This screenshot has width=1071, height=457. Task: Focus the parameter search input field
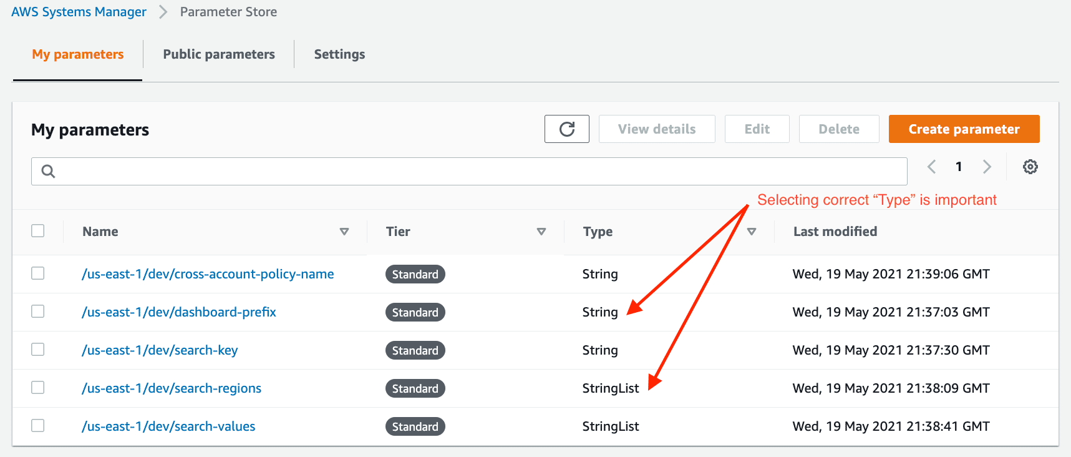pos(469,171)
